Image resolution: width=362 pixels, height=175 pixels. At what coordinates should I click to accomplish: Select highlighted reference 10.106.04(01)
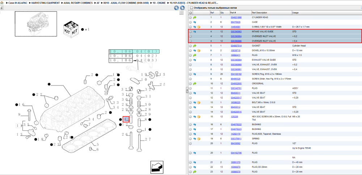[x=134, y=52]
